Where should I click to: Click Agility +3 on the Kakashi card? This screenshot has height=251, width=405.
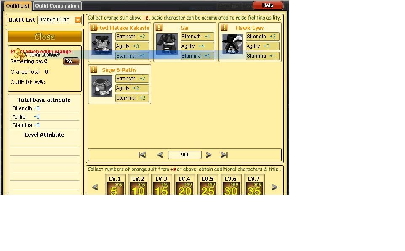coord(132,46)
